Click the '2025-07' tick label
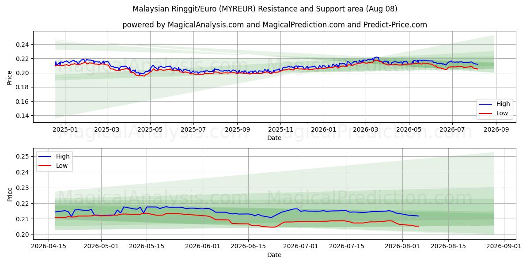The width and height of the screenshot is (530, 265). point(193,130)
